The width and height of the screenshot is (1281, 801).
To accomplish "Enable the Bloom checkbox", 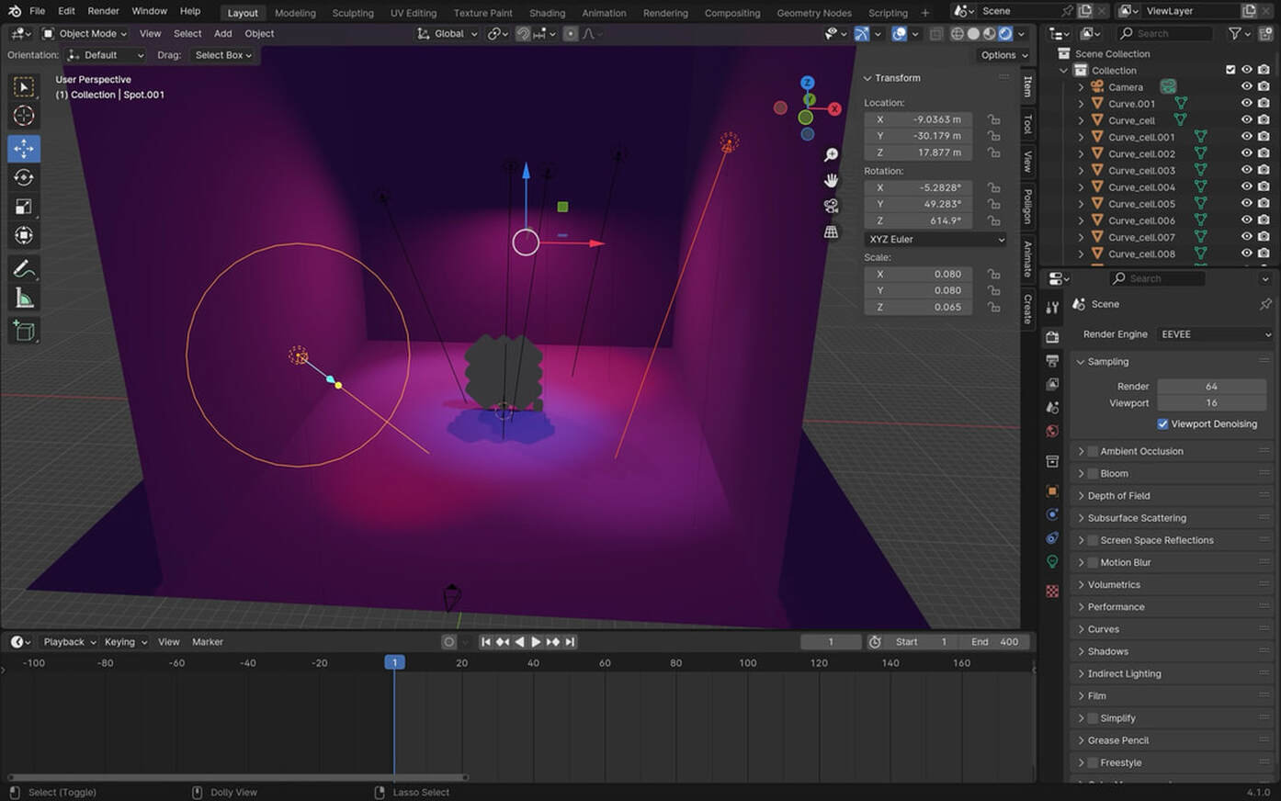I will 1093,473.
